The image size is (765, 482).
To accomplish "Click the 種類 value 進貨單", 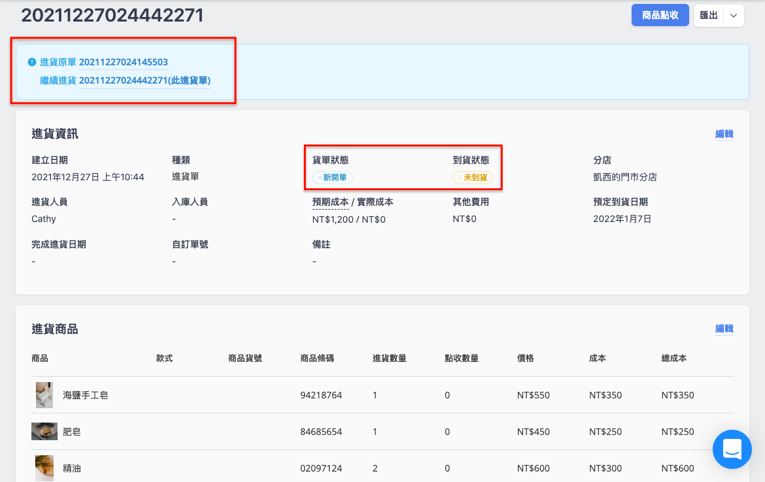I will pos(186,176).
